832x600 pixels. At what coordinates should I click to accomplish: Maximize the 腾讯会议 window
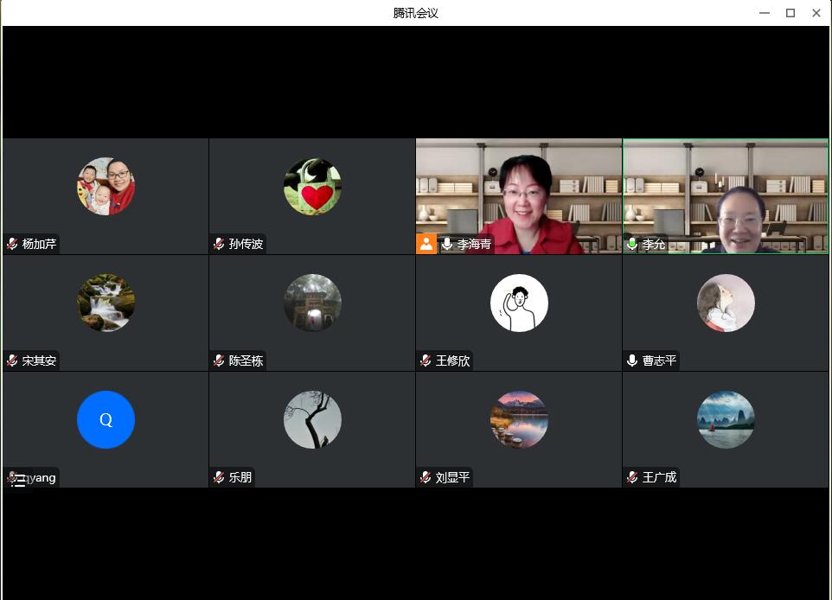tap(790, 13)
